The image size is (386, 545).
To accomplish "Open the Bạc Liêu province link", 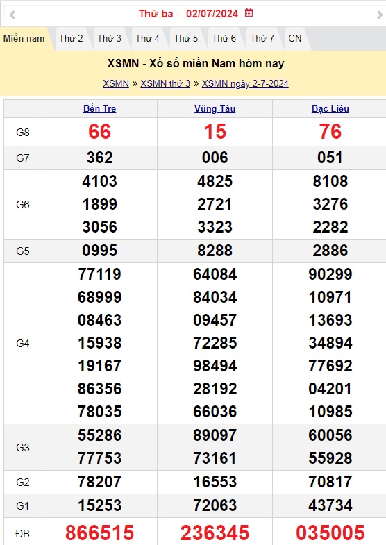I will [x=330, y=108].
